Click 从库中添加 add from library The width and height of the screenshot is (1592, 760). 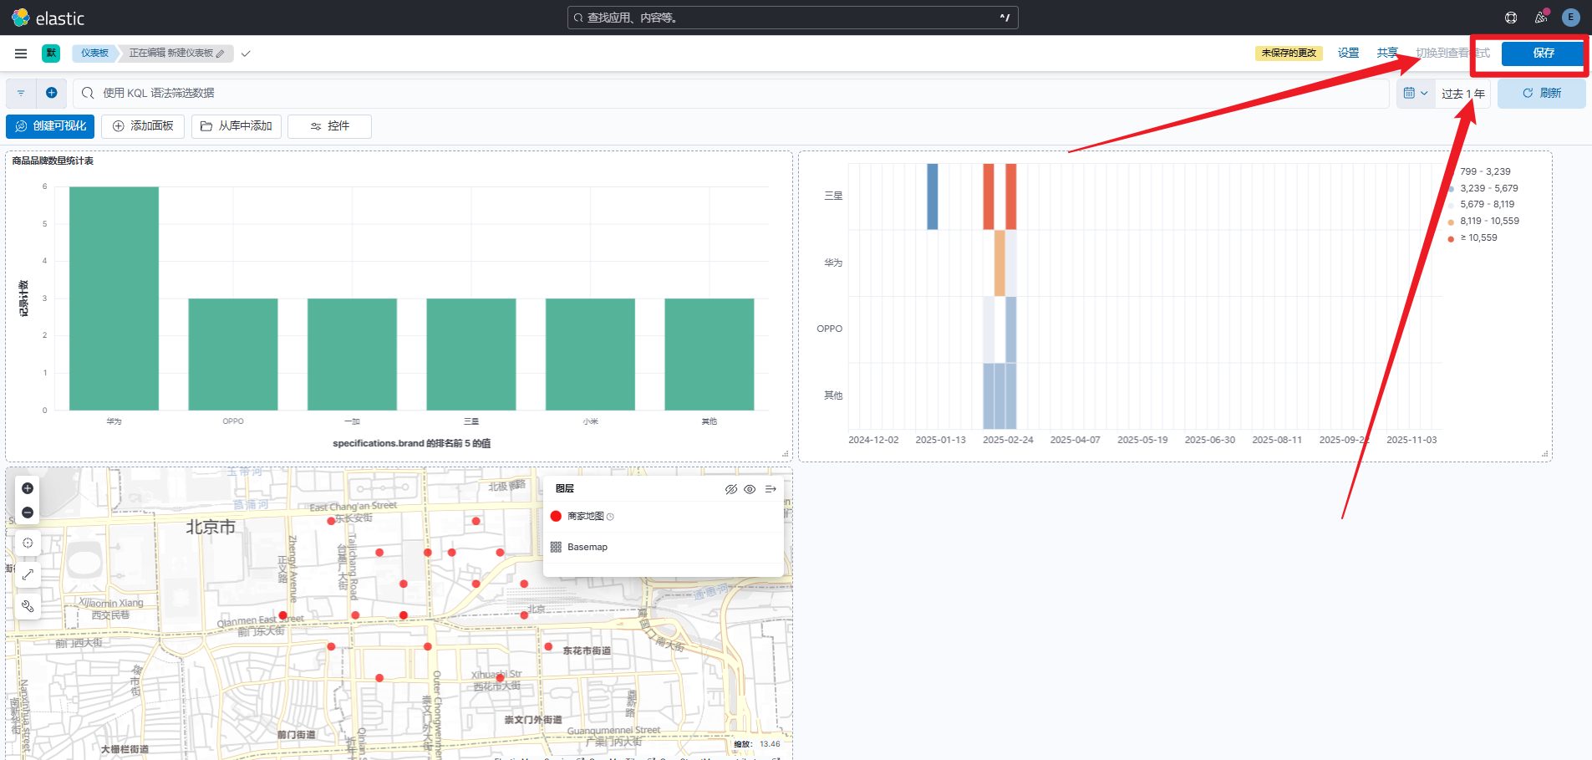pos(237,126)
